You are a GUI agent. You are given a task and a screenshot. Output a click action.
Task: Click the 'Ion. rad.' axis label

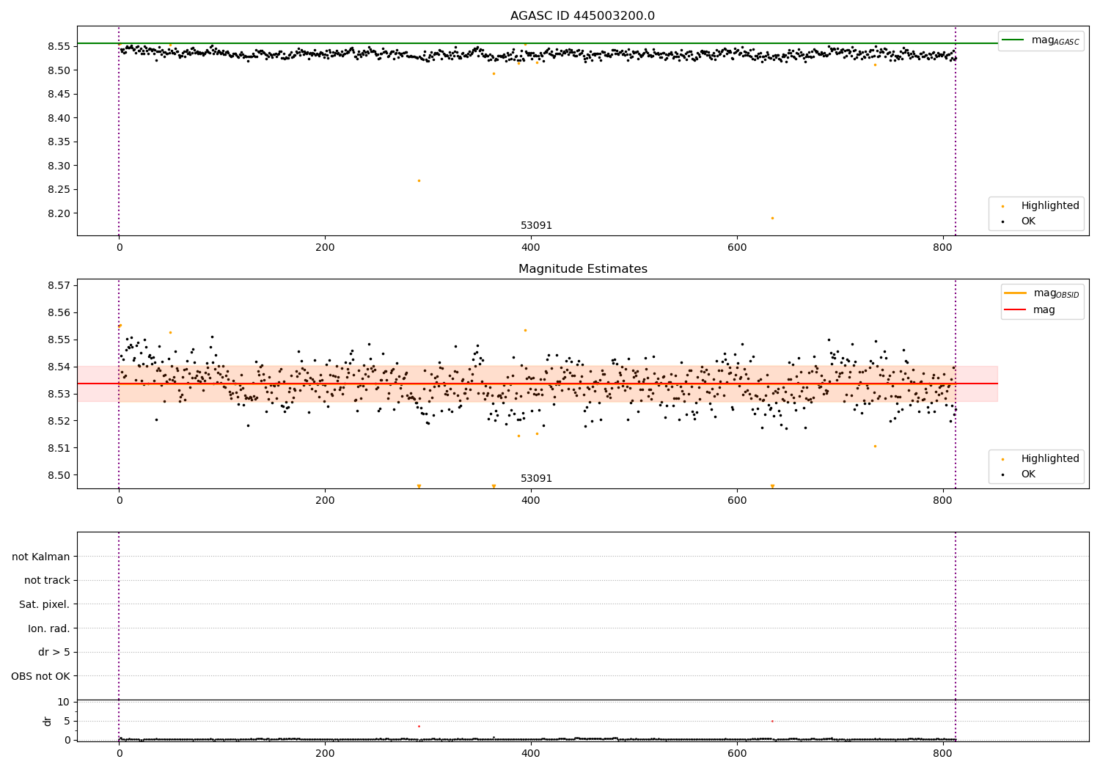49,628
